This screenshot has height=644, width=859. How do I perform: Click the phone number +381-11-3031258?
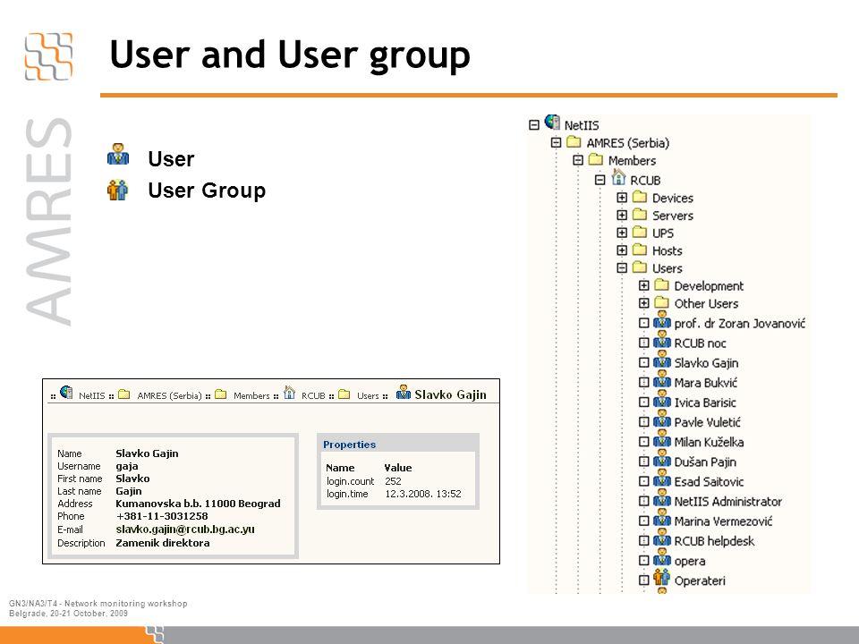pos(162,516)
